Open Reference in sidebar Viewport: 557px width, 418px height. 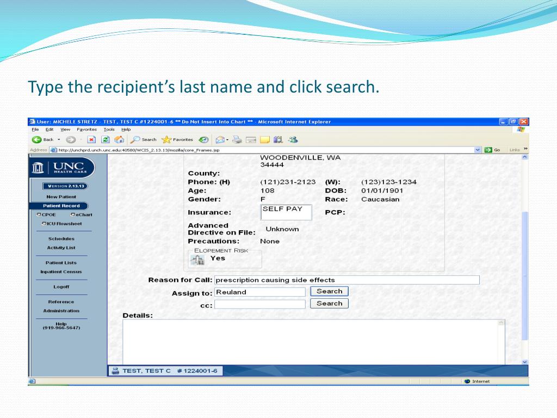click(61, 302)
